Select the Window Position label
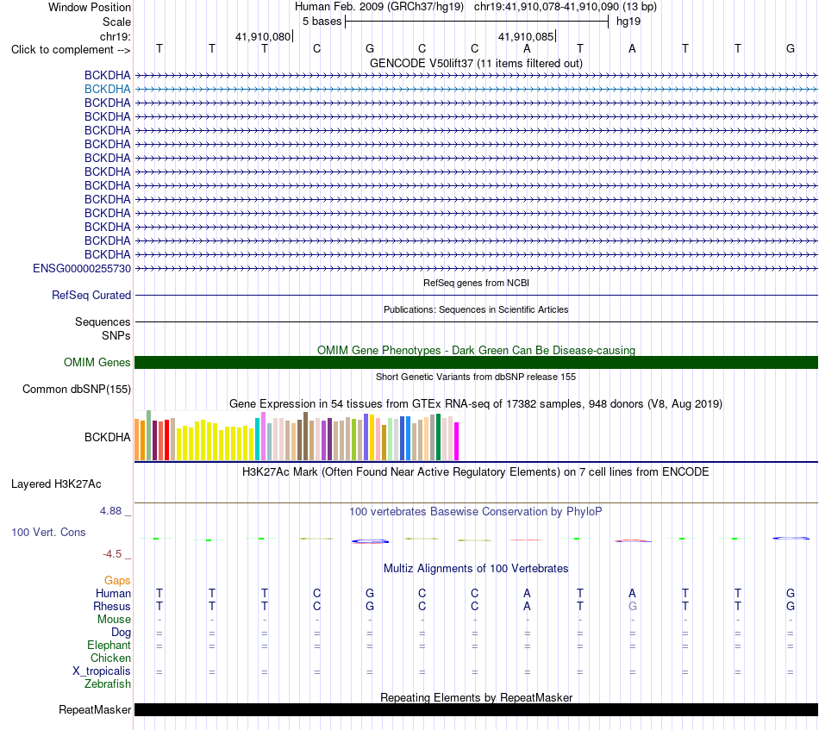This screenshot has height=730, width=819. coord(90,7)
